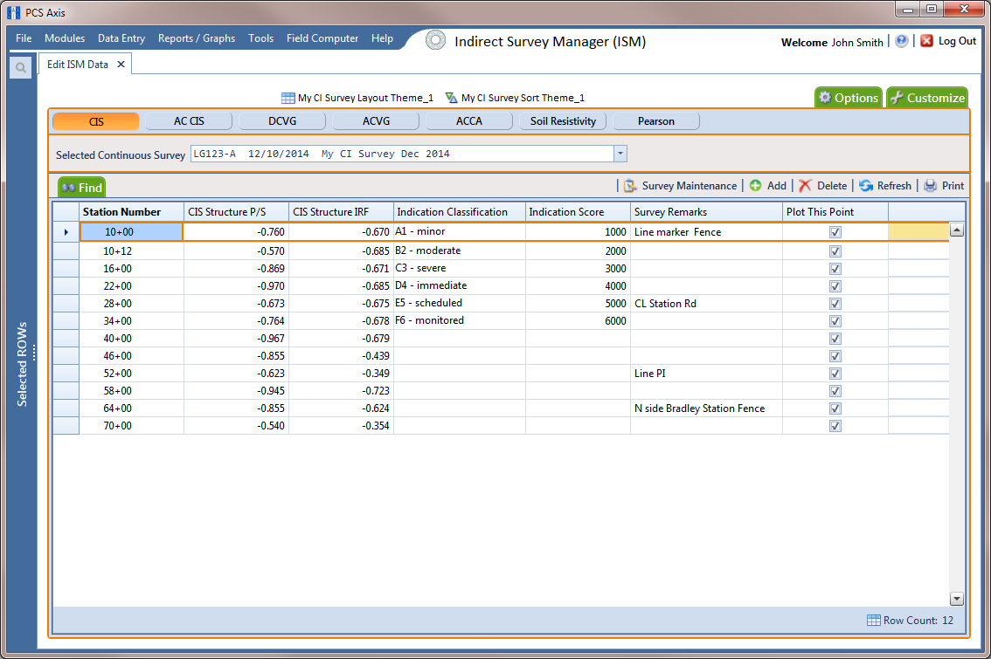The height and width of the screenshot is (659, 991).
Task: Open the Help menu
Action: pos(383,38)
